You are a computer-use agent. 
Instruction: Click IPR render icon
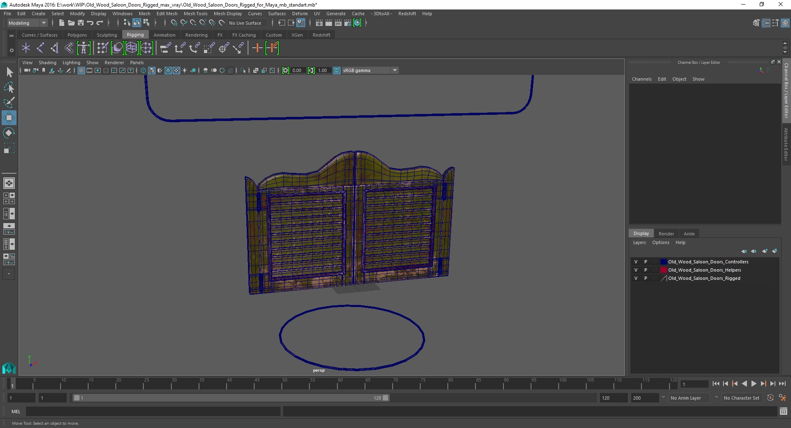tap(338, 23)
